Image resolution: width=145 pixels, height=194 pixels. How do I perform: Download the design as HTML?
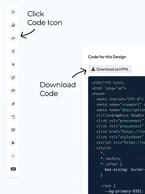pos(110,69)
